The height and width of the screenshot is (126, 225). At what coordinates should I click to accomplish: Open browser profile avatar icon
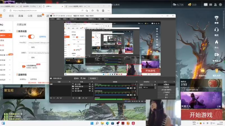tap(103, 11)
